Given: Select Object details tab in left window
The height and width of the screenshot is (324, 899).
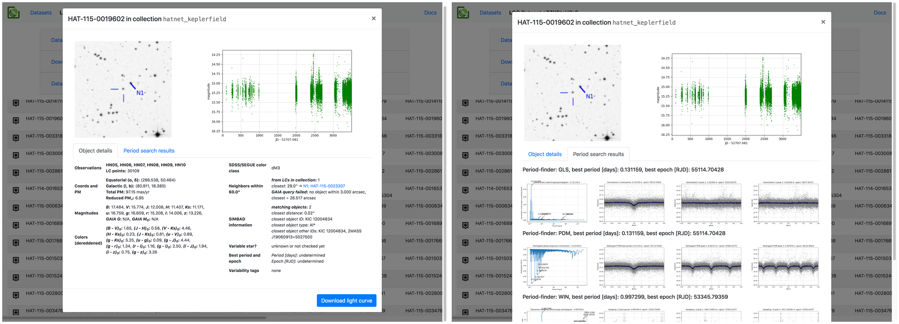Looking at the screenshot, I should tap(95, 150).
